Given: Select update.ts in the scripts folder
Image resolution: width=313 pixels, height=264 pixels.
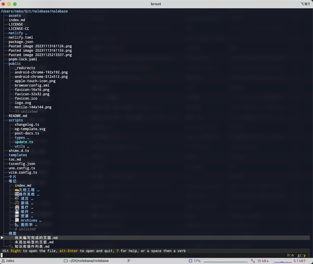Looking at the screenshot, I should pyautogui.click(x=24, y=142).
